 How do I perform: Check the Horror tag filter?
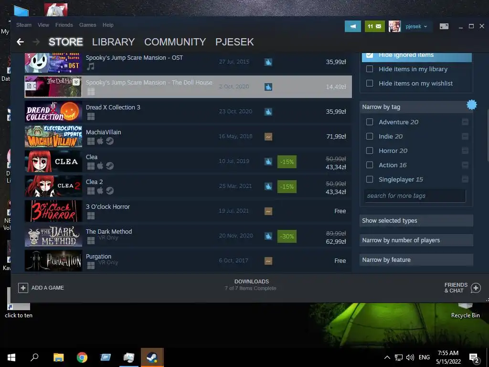coord(370,151)
